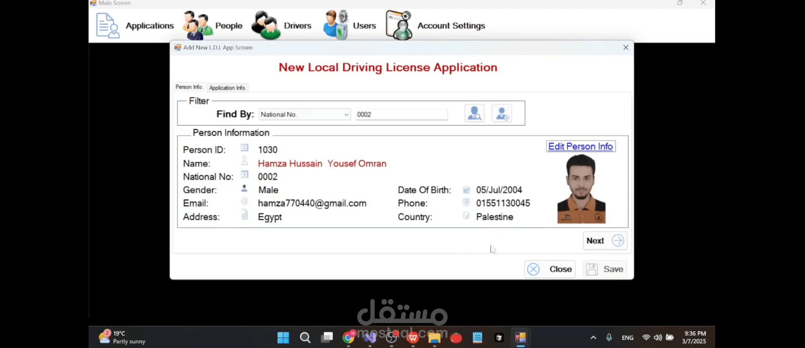Open the Wi-Fi network tray icon
The image size is (805, 348).
pos(646,338)
